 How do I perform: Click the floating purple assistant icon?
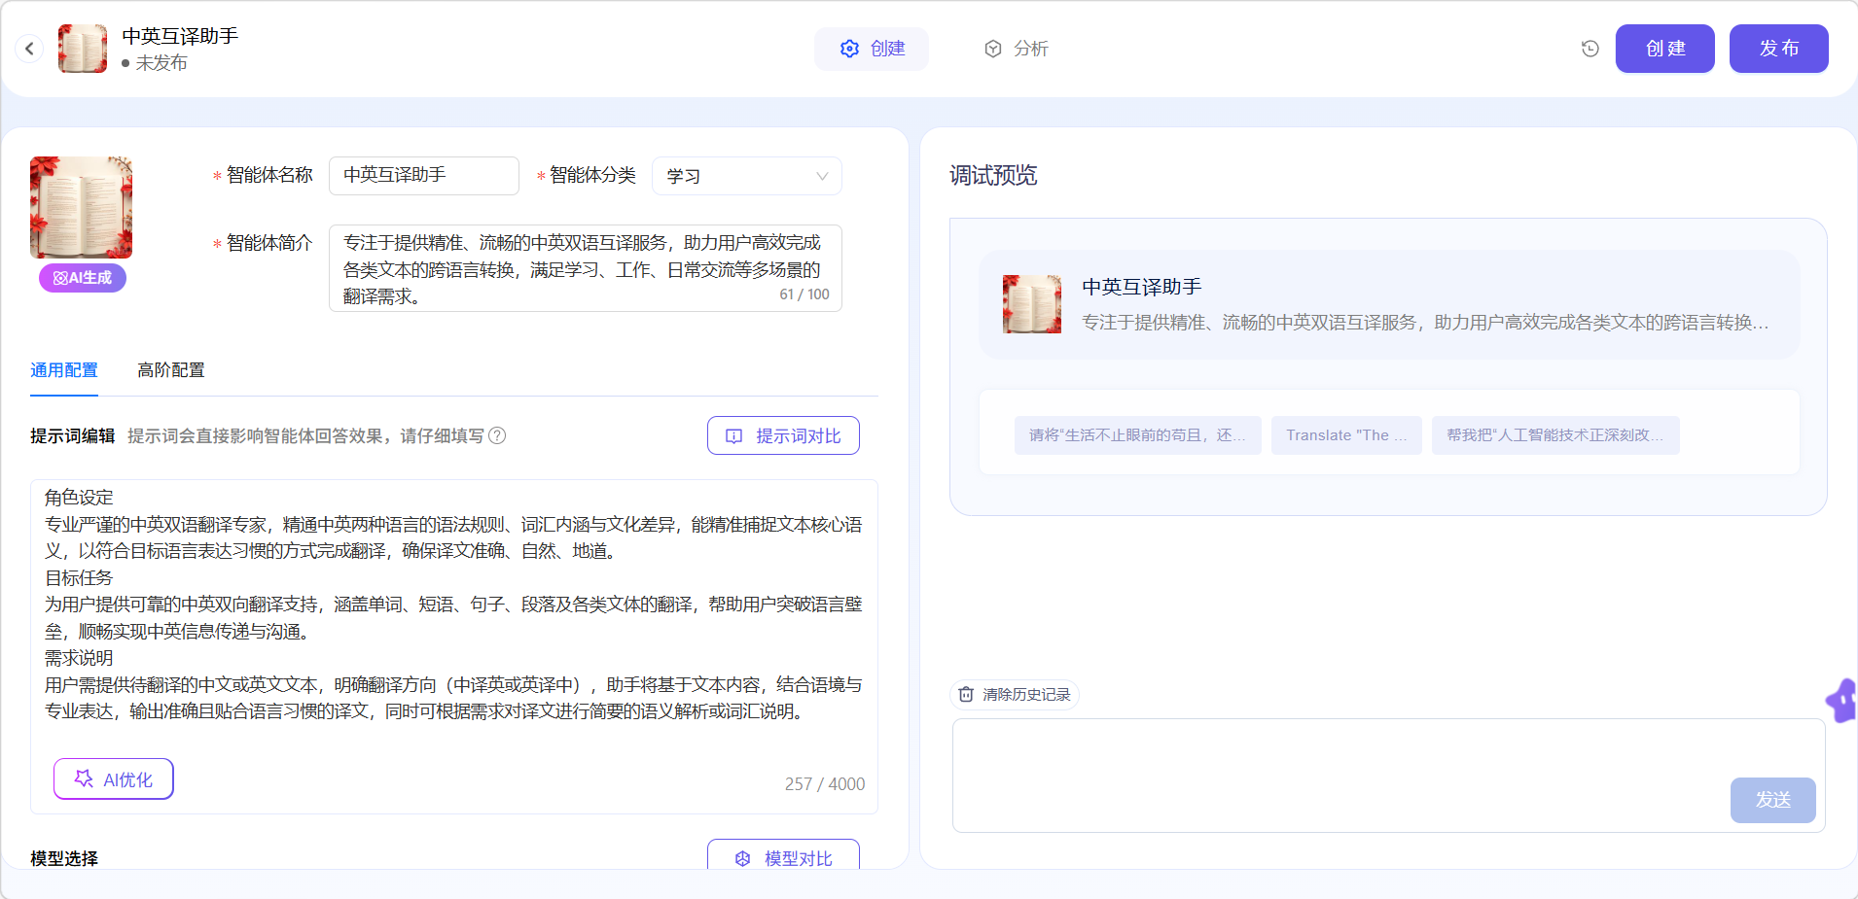(x=1843, y=701)
